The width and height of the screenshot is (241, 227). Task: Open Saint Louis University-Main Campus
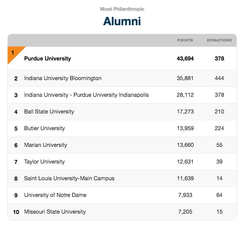(x=69, y=178)
